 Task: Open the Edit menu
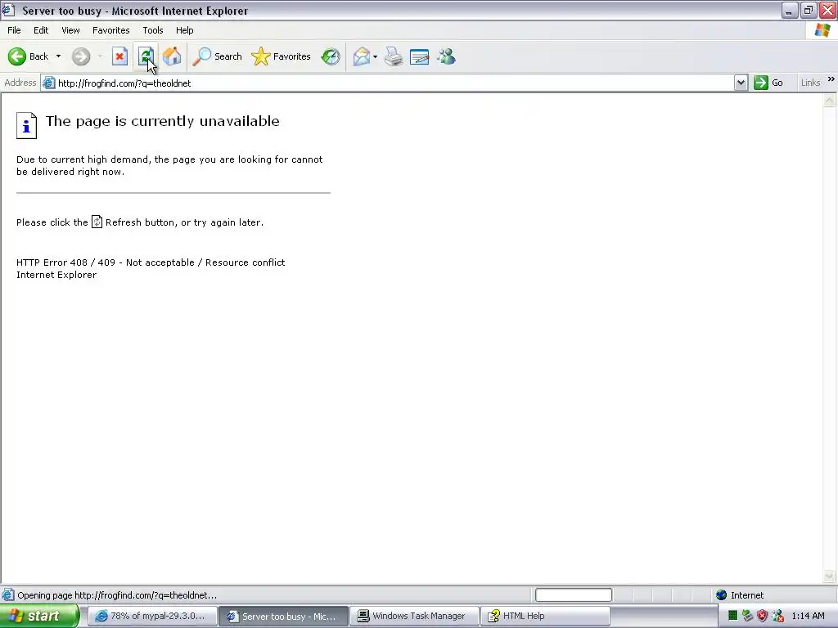point(41,30)
